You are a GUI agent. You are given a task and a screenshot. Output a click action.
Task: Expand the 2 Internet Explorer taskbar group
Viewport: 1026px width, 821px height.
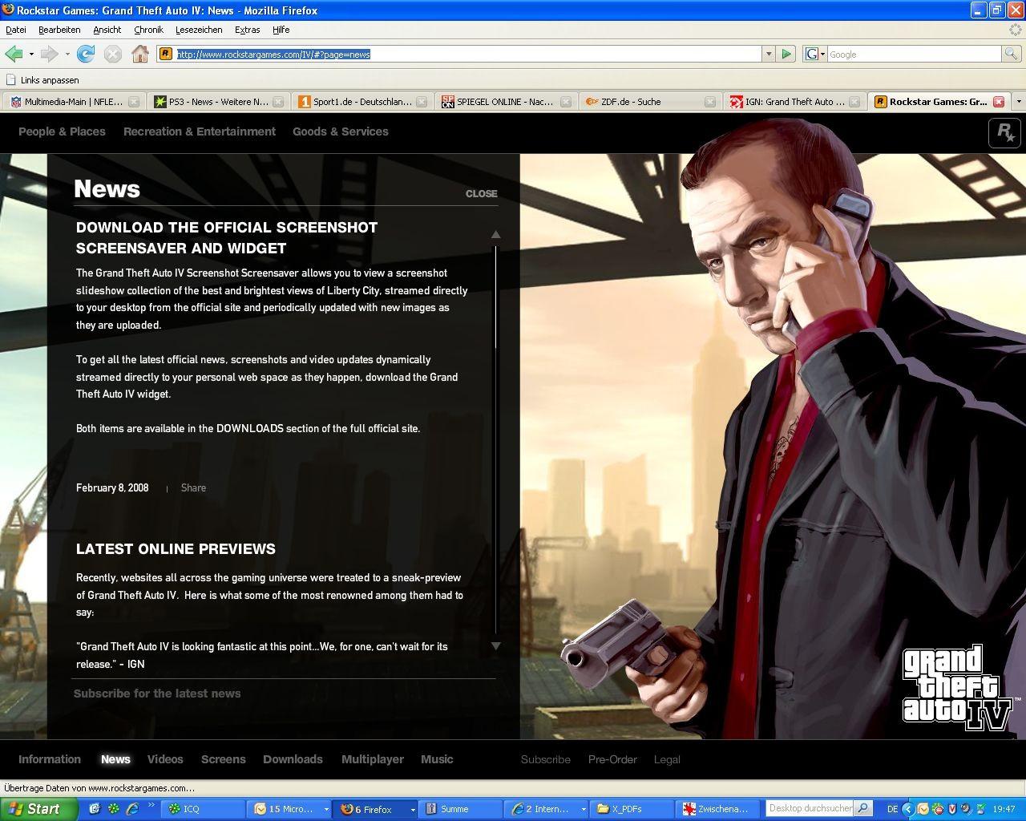click(583, 809)
